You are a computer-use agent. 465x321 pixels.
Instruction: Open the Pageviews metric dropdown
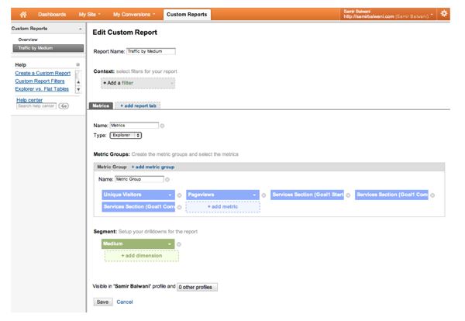coord(222,195)
